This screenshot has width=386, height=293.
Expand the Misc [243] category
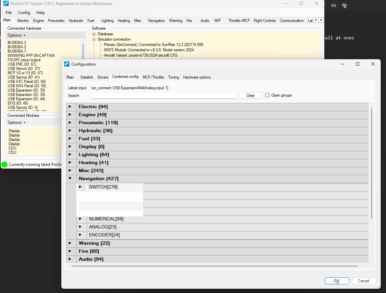click(70, 170)
